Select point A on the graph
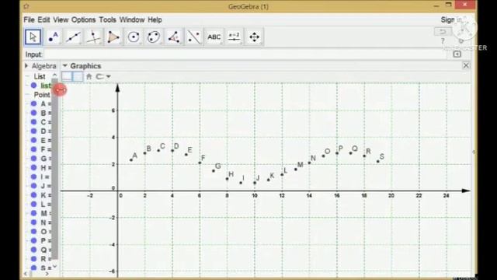Screen dimensions: 497x280 pyautogui.click(x=131, y=160)
